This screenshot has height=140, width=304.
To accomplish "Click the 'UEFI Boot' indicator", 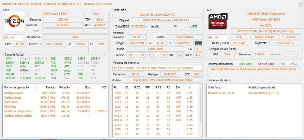I will pyautogui.click(x=245, y=64).
